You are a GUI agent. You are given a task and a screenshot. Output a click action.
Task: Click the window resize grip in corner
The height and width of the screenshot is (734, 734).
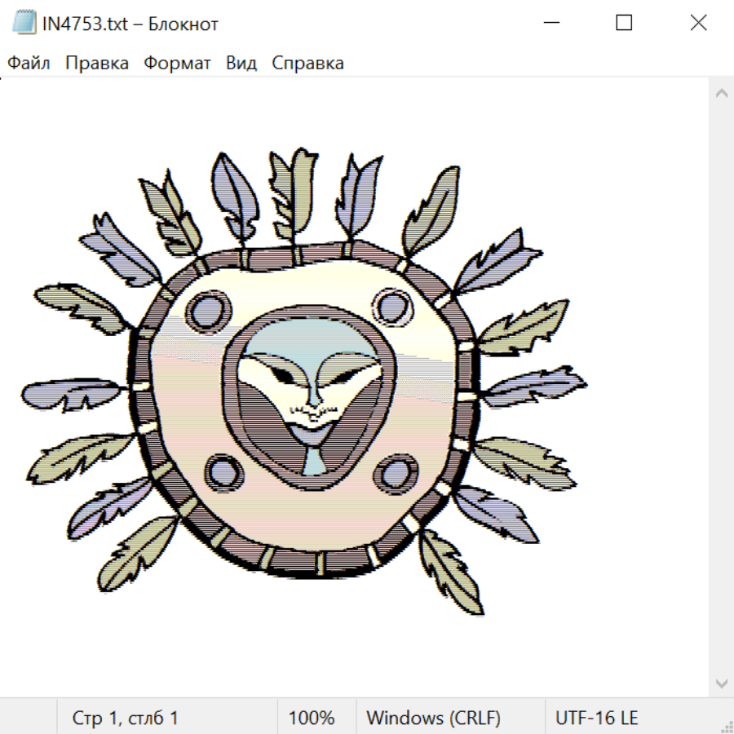(726, 726)
